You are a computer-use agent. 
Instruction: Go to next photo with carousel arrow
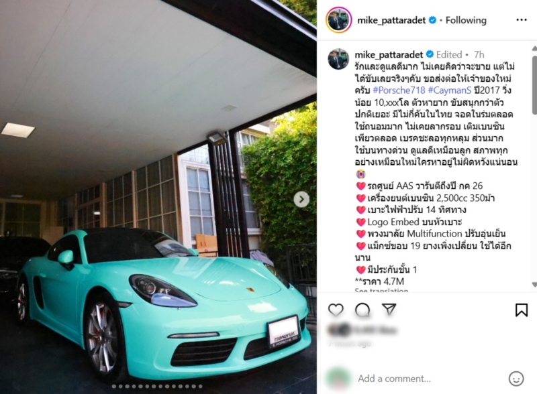pyautogui.click(x=301, y=199)
